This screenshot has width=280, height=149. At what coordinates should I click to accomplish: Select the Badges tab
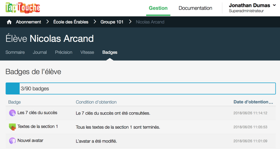click(x=110, y=52)
